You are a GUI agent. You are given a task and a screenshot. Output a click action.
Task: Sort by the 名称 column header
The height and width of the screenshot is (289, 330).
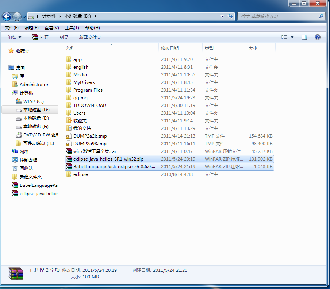click(x=70, y=49)
